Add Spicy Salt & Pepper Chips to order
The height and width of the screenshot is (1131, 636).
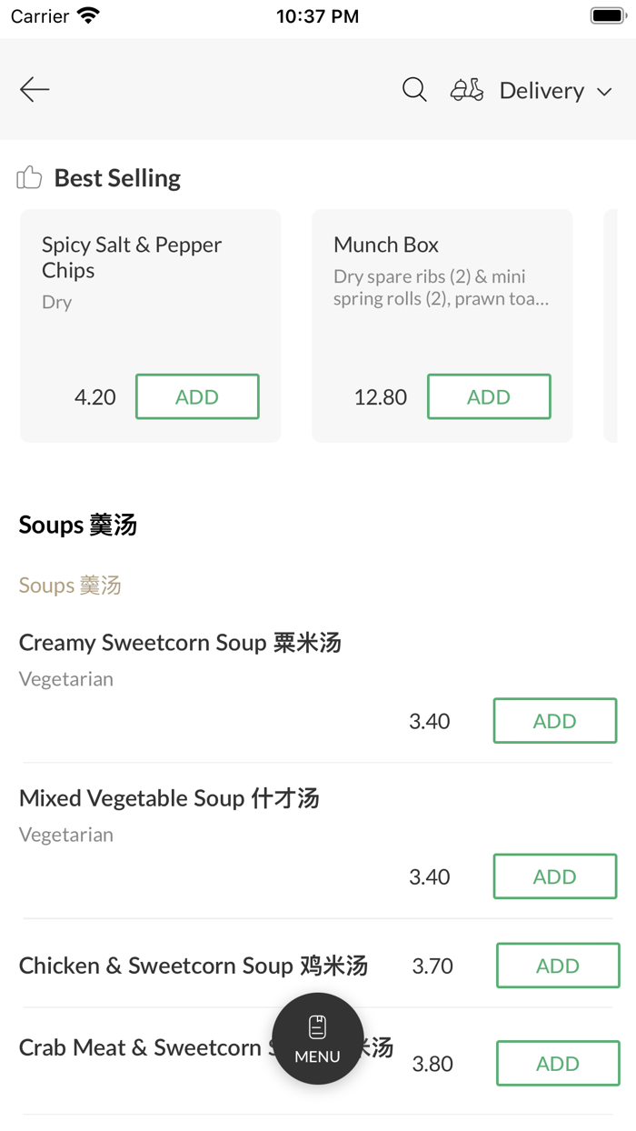pyautogui.click(x=197, y=396)
